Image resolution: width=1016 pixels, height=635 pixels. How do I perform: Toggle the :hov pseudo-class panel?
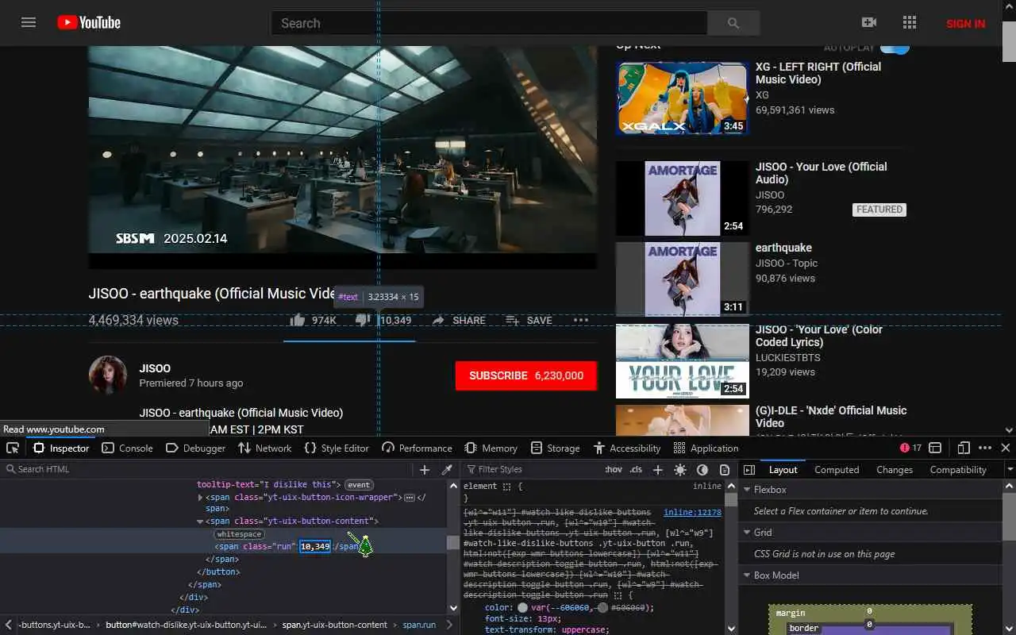point(614,470)
